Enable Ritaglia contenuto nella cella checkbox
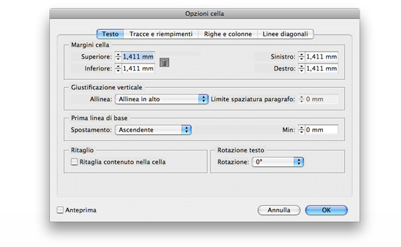Viewport: 401px width, 247px height. [x=74, y=162]
